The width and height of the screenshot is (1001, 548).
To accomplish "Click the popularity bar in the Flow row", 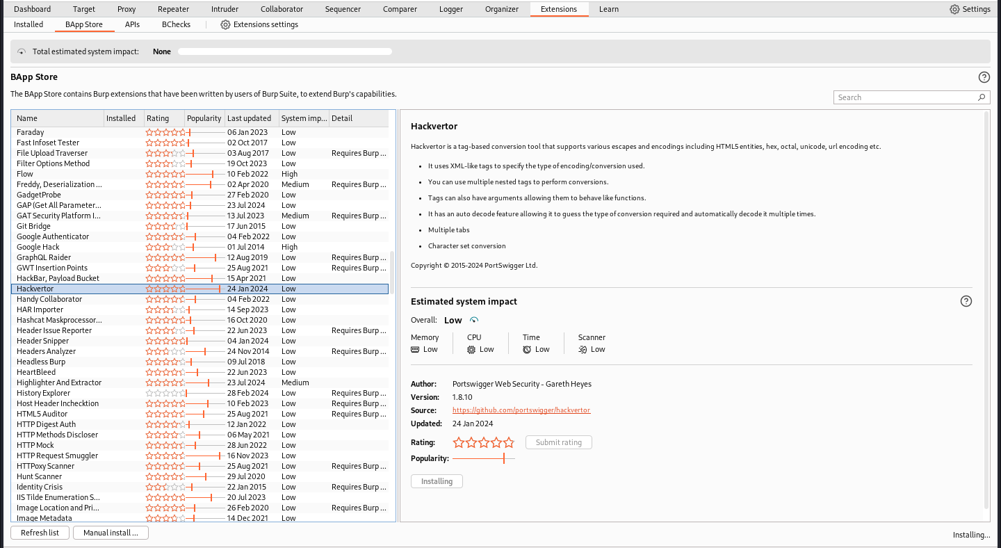I will click(x=205, y=174).
